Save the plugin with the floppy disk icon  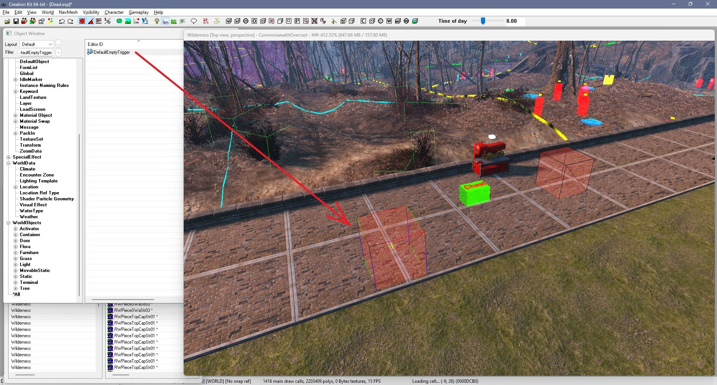pos(16,21)
